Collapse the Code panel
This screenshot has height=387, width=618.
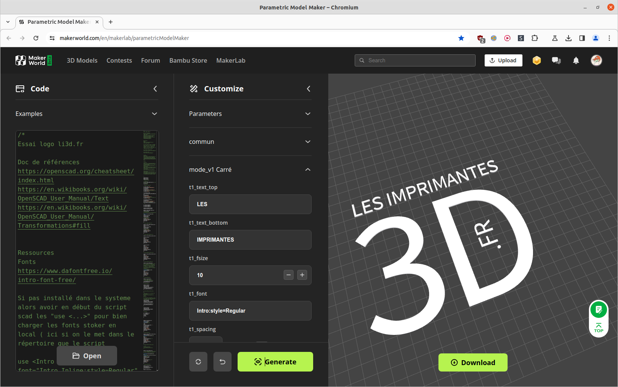click(155, 89)
